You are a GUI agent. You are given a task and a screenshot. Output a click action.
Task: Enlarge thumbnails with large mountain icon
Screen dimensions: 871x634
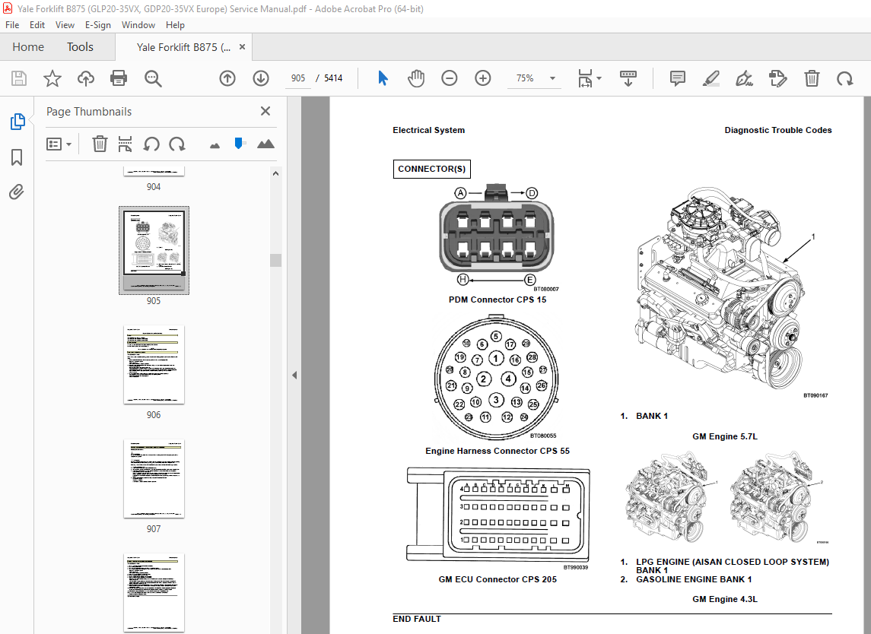[x=265, y=144]
